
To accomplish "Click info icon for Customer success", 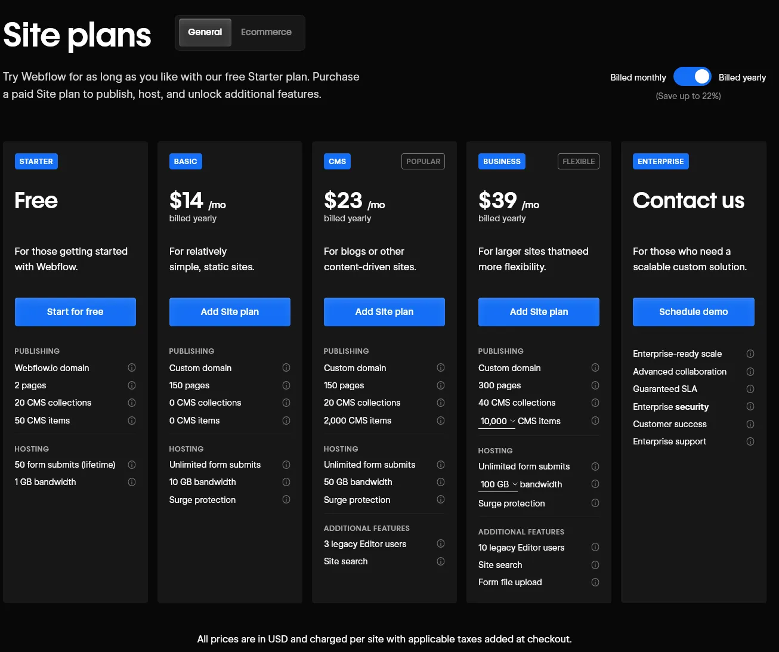I will pos(750,424).
